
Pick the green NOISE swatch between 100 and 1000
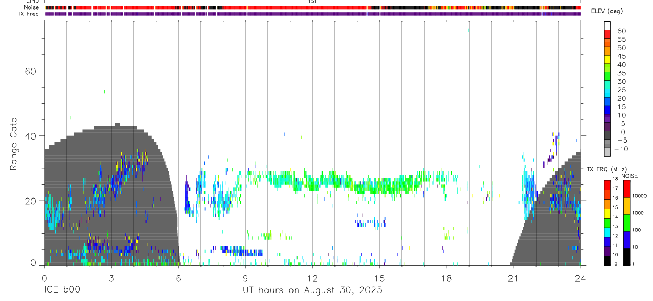pyautogui.click(x=627, y=223)
